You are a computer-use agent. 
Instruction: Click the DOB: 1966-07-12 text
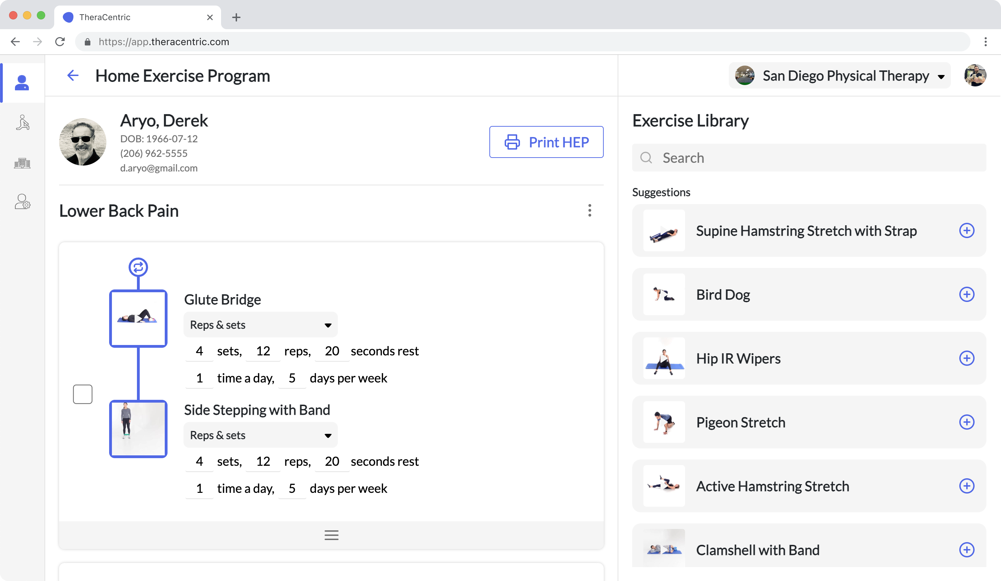click(159, 139)
